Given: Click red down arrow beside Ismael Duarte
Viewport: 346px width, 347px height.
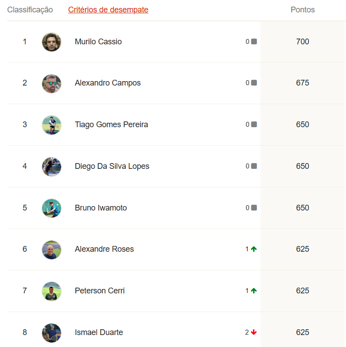Looking at the screenshot, I should pyautogui.click(x=254, y=332).
